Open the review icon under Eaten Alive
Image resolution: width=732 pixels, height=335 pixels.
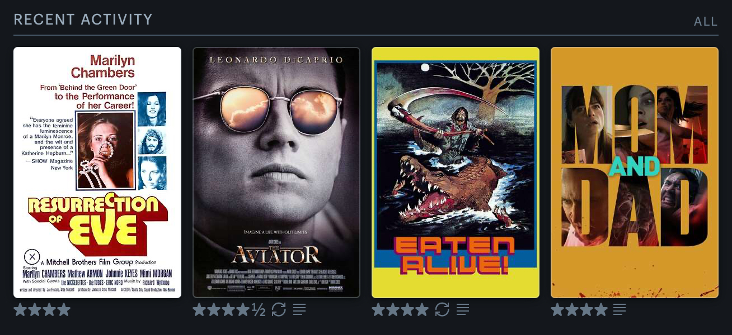[x=463, y=309]
